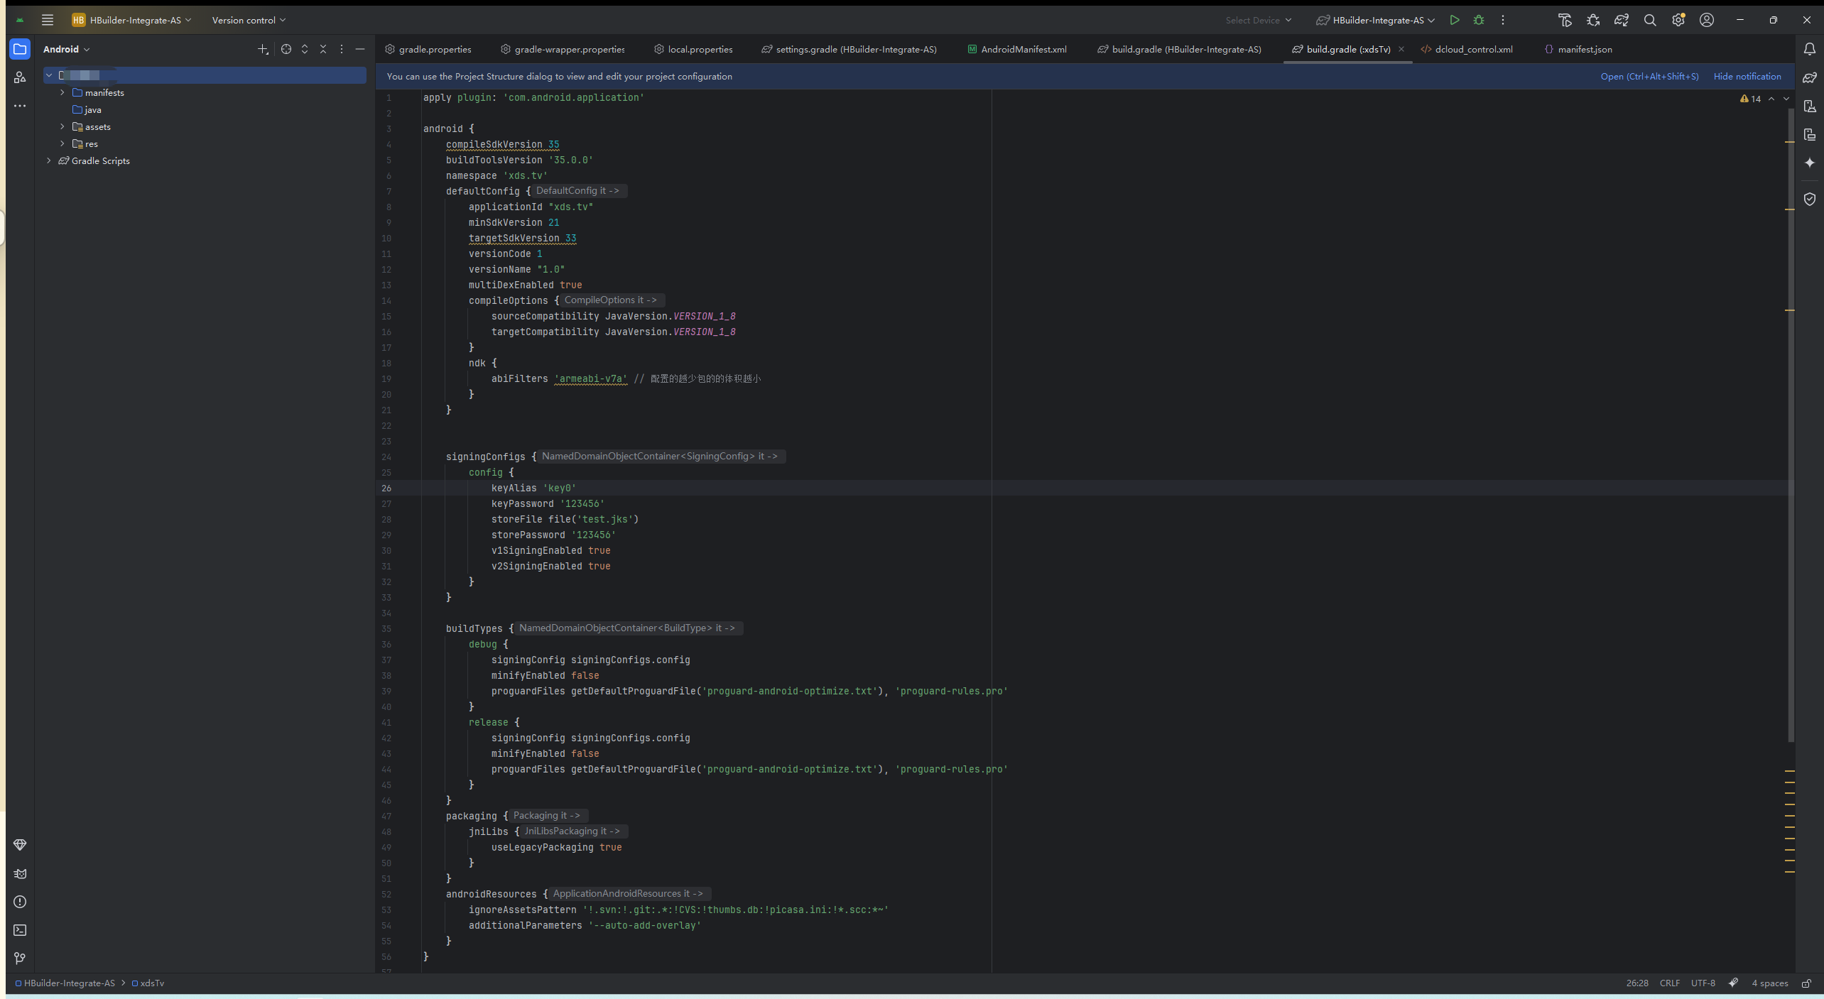Toggle read-only lock icon in status bar
The height and width of the screenshot is (999, 1824).
coord(1806,983)
